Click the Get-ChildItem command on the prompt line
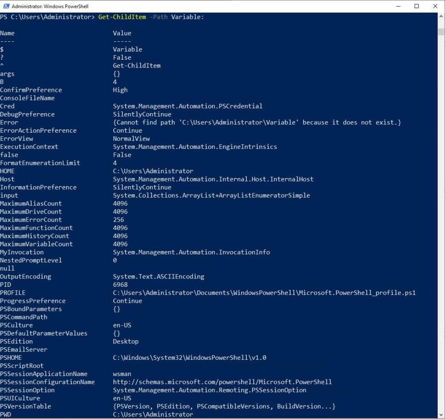The width and height of the screenshot is (445, 419). pos(122,17)
